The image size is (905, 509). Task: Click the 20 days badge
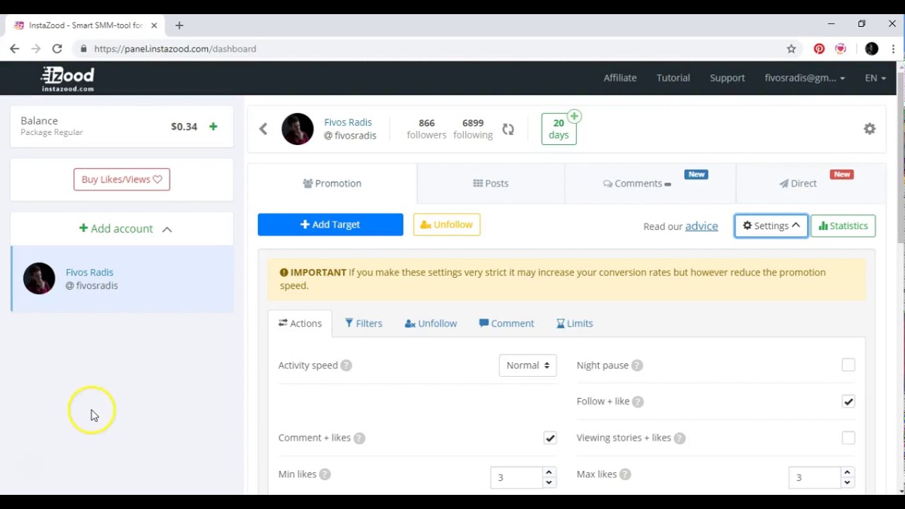559,129
